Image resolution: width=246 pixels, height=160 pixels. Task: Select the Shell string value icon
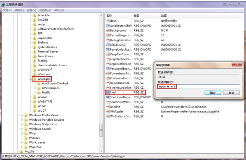pos(108,92)
